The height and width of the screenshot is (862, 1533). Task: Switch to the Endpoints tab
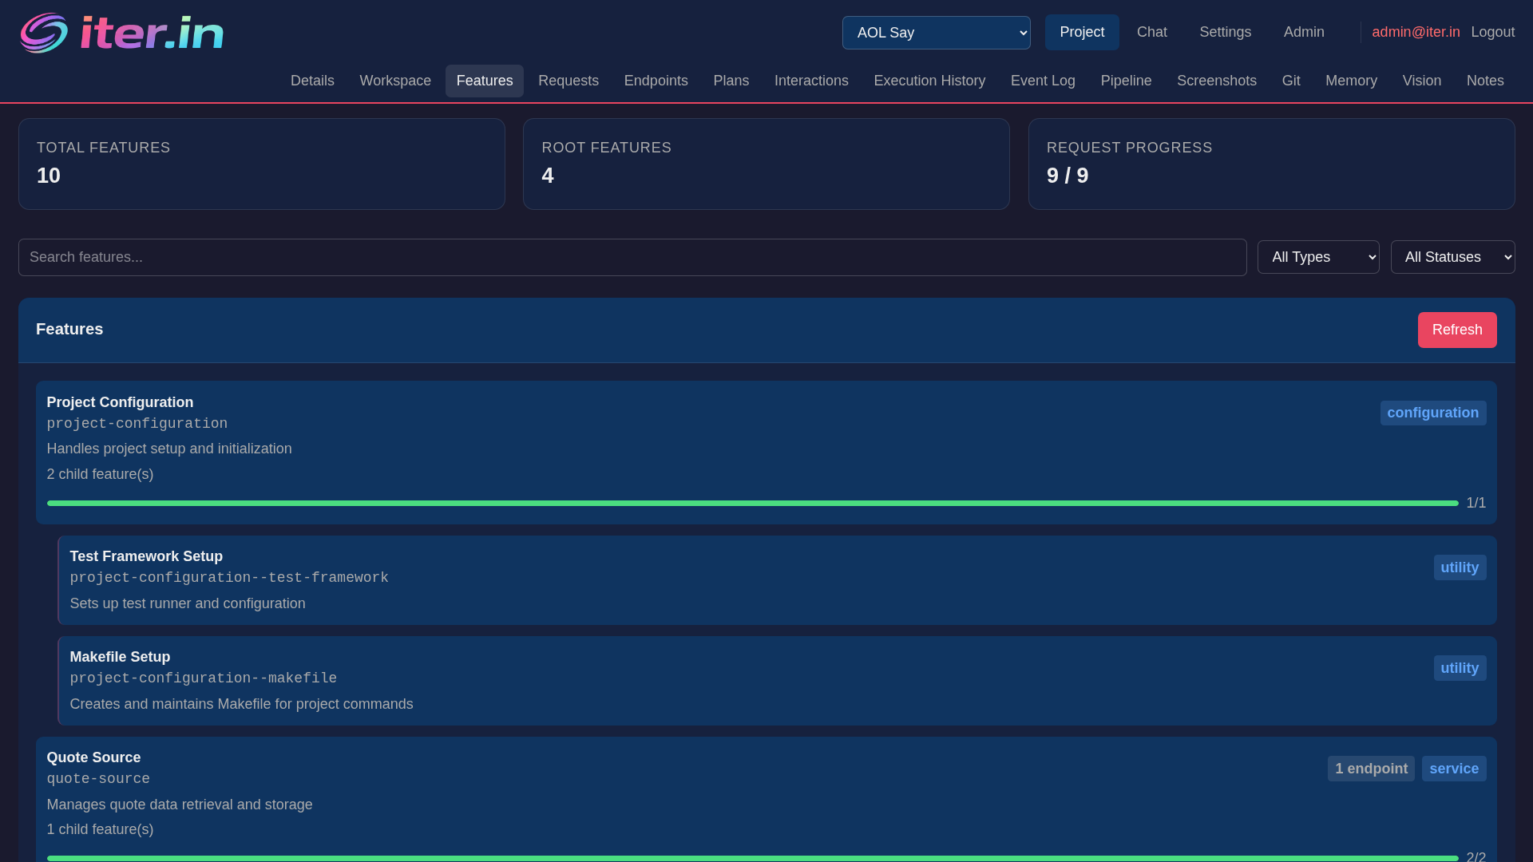tap(656, 81)
